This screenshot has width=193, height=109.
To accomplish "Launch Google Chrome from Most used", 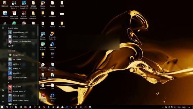I will [22, 55].
